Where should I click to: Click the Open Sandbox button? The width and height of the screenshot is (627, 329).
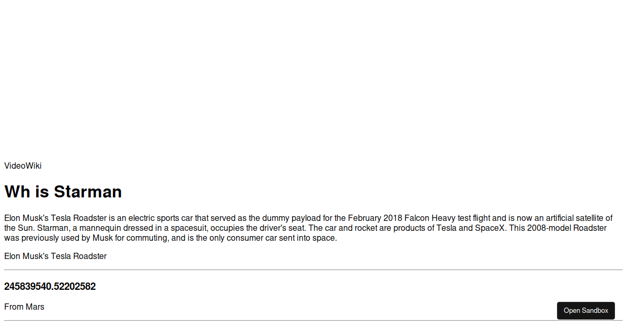point(586,311)
